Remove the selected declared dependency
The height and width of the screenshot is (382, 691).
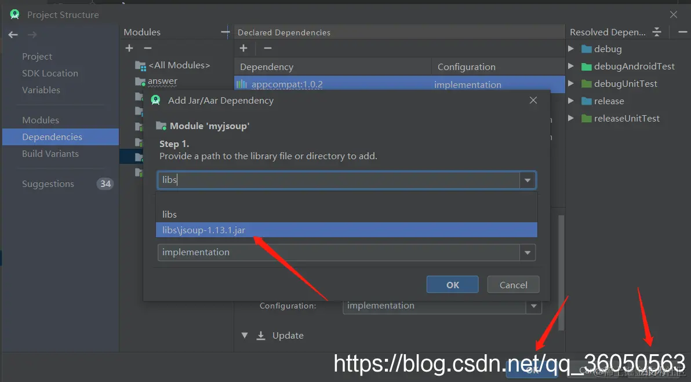point(267,48)
